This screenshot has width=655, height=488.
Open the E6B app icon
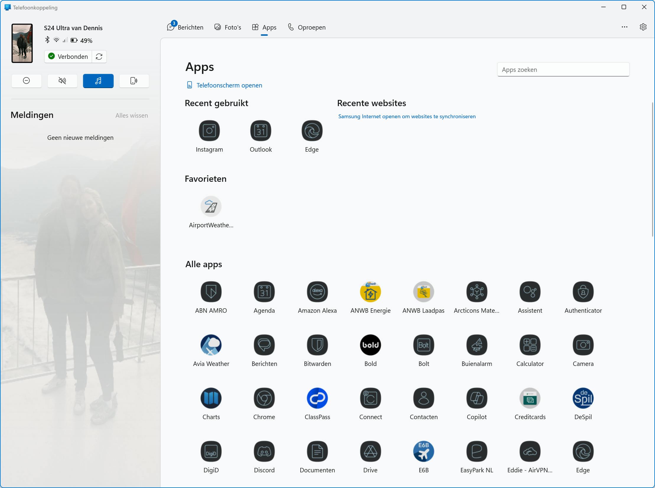[x=423, y=451]
